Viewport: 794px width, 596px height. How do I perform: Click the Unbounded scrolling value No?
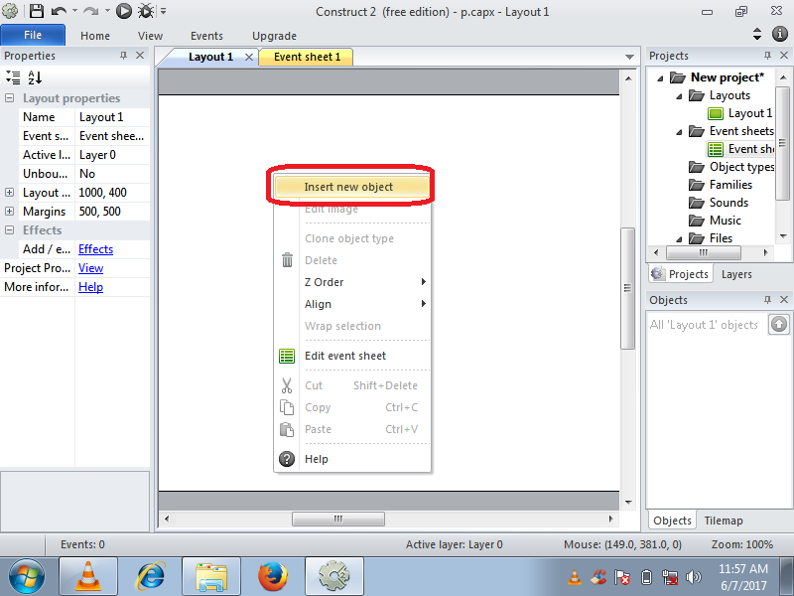point(112,173)
